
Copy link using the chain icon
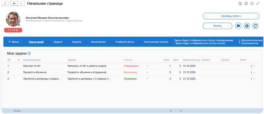pos(258,3)
